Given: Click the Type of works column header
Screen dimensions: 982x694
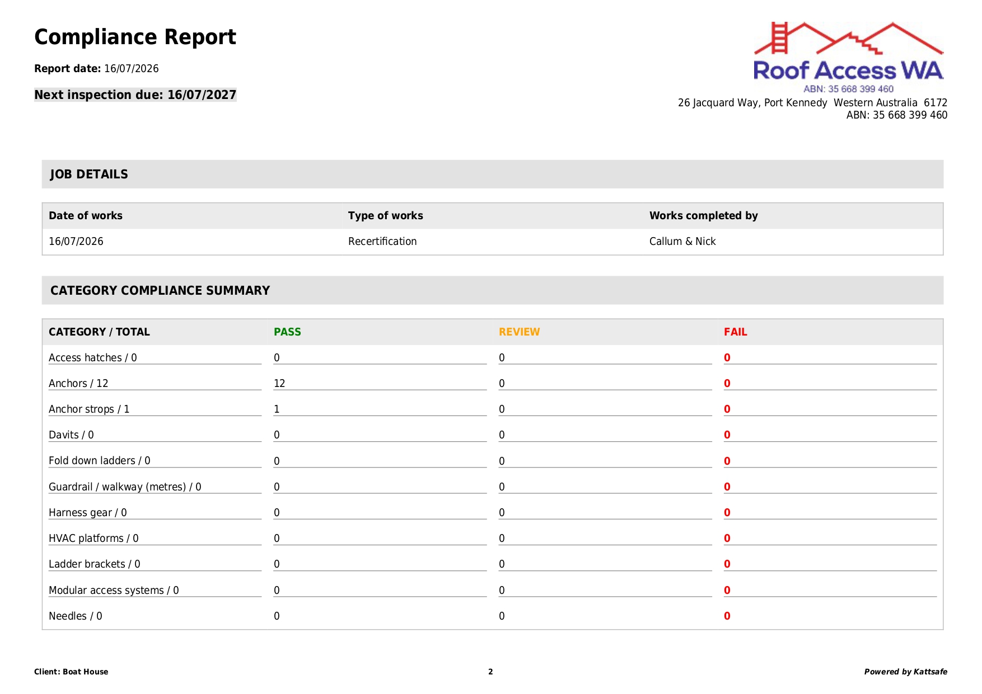Looking at the screenshot, I should click(x=386, y=215).
